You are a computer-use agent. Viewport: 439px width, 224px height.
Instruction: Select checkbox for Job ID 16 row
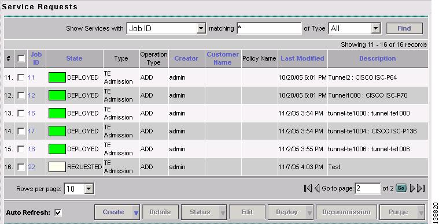click(x=21, y=113)
